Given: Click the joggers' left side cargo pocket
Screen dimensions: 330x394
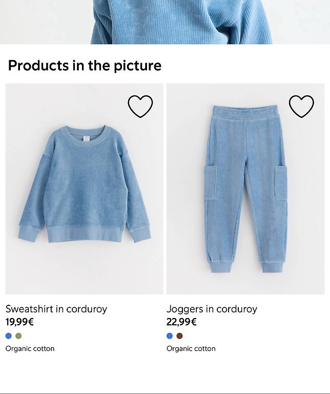Looking at the screenshot, I should point(210,183).
